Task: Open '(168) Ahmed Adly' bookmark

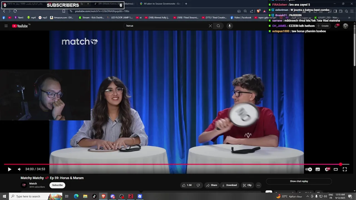Action: click(x=157, y=17)
